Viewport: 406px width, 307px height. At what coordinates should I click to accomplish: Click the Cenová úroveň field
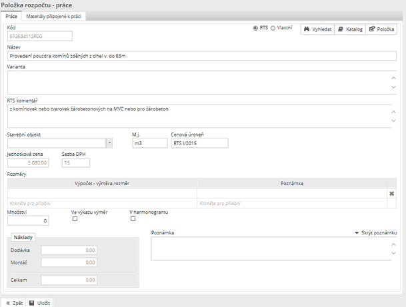coord(199,143)
